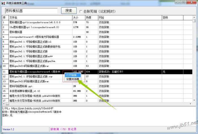Click the 网址 column header
Image resolution: width=198 pixels, height=134 pixels.
[130, 18]
